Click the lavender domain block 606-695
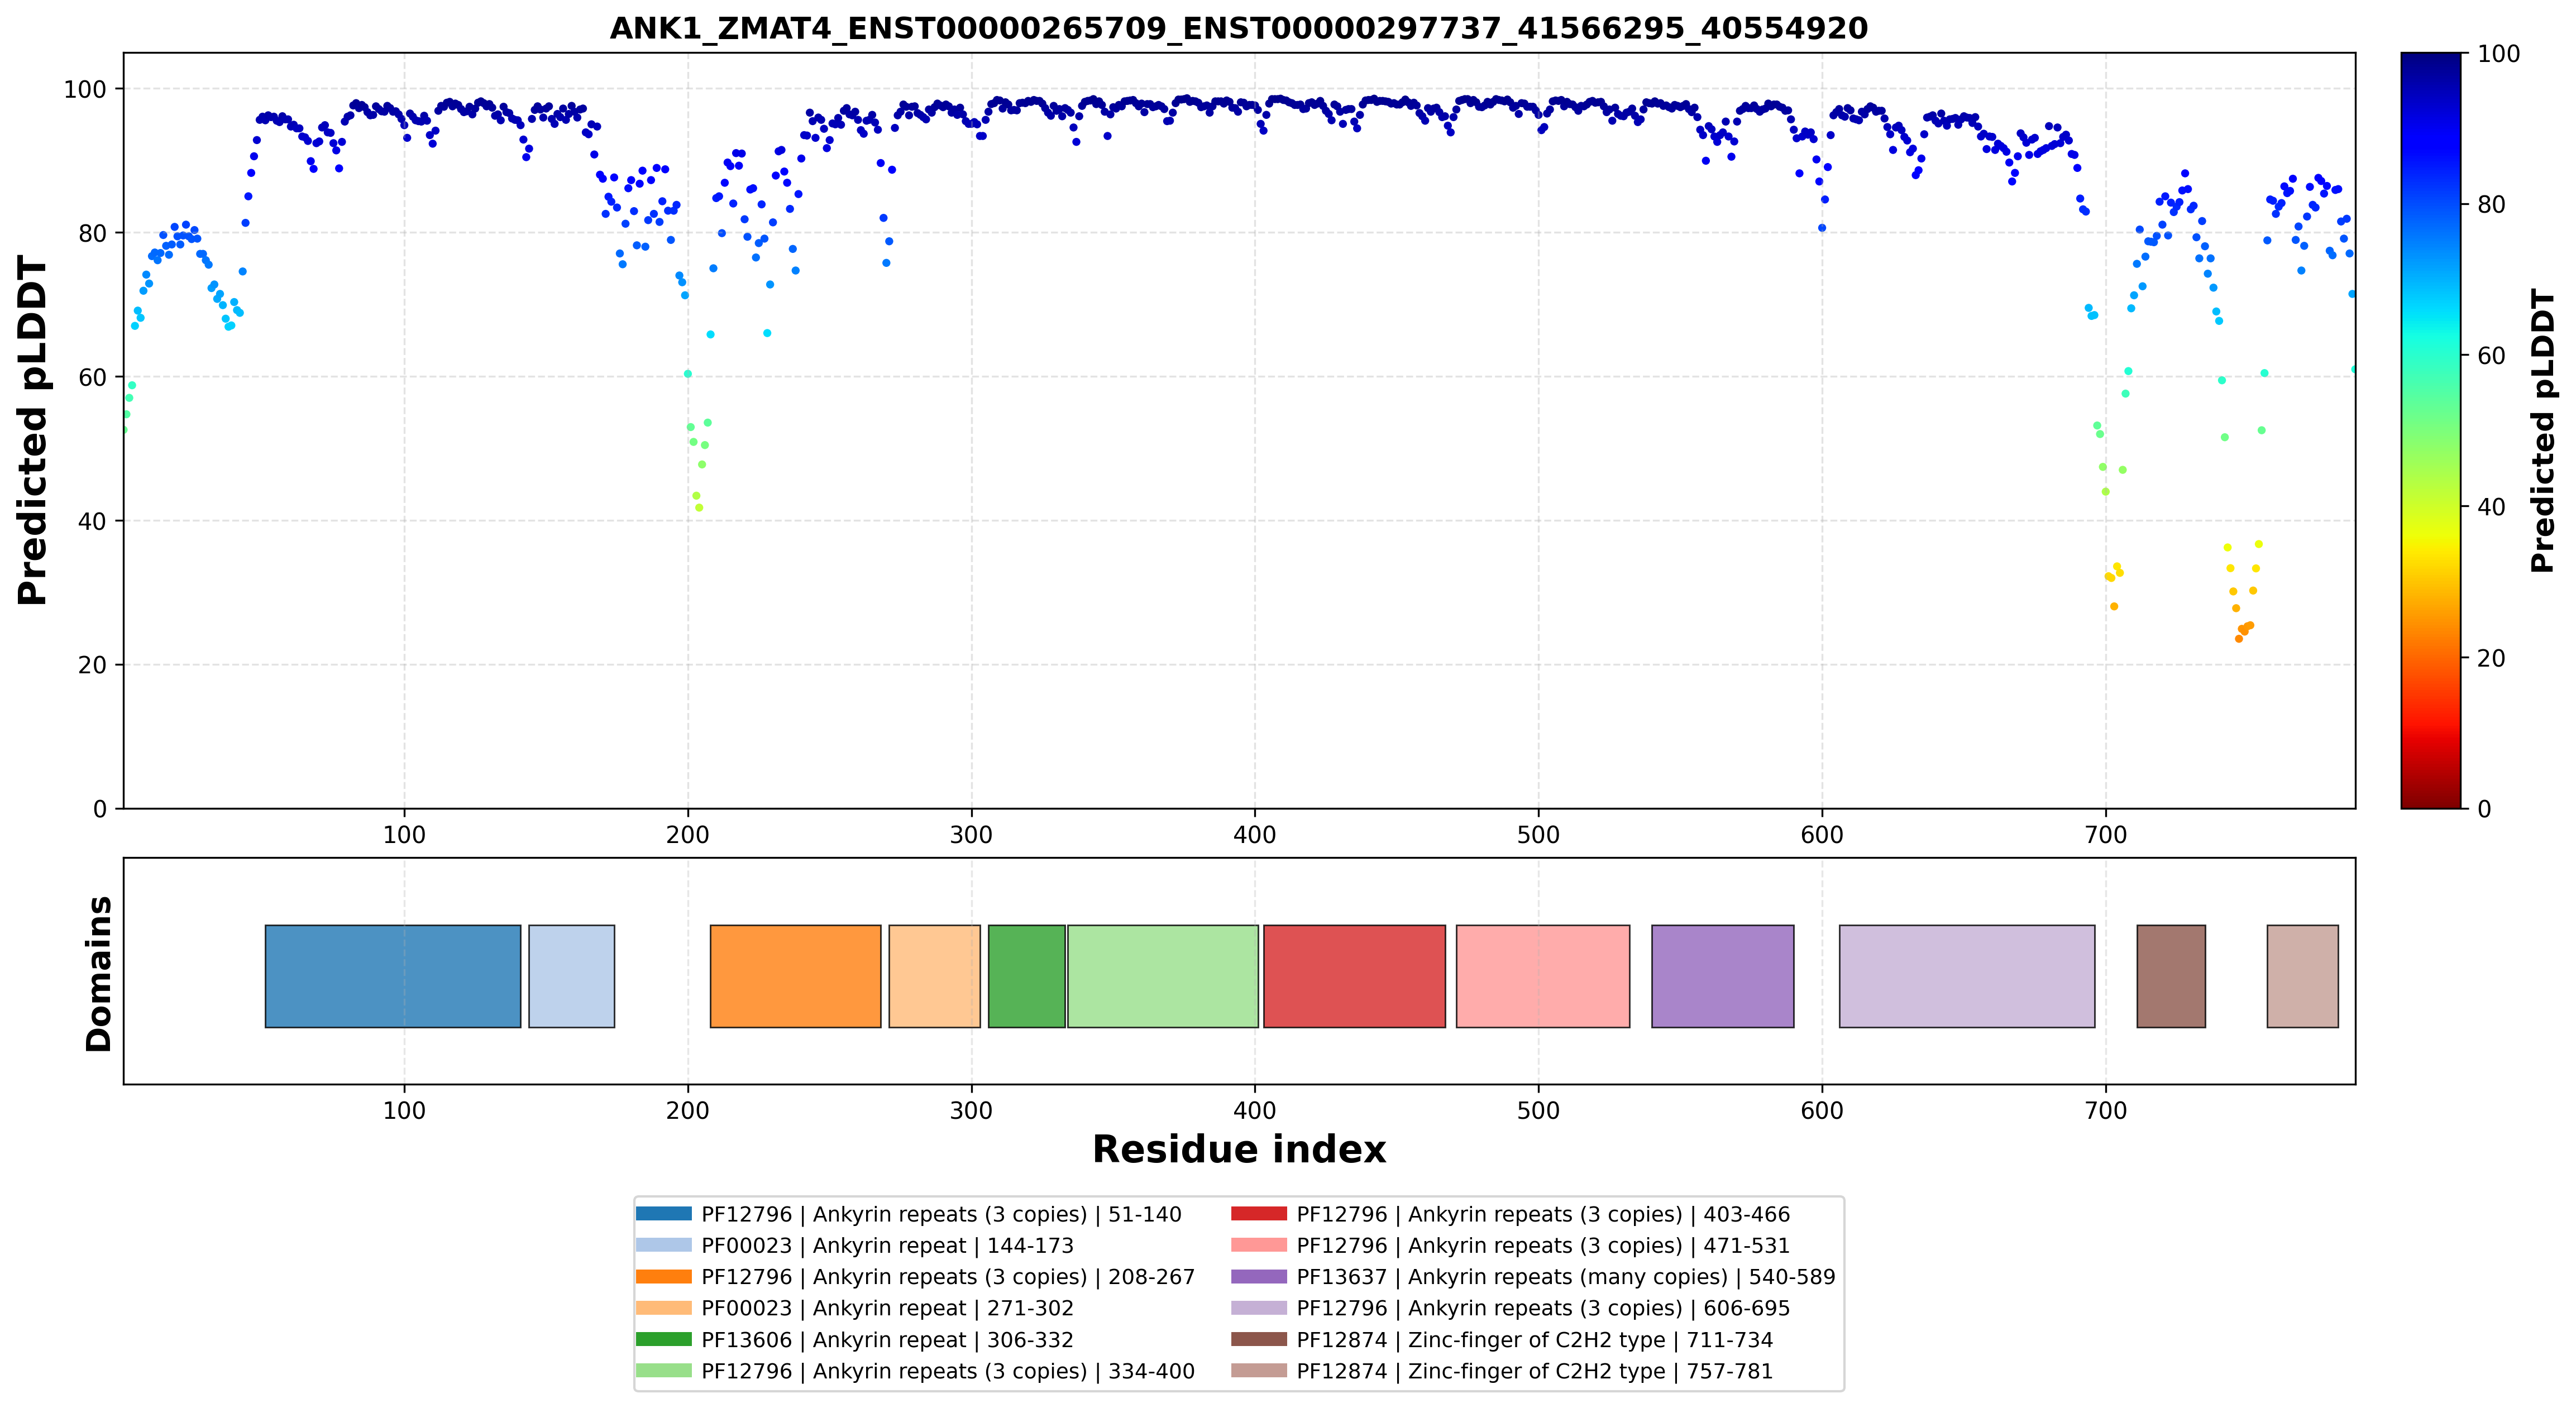This screenshot has width=2576, height=1408. pyautogui.click(x=1967, y=976)
